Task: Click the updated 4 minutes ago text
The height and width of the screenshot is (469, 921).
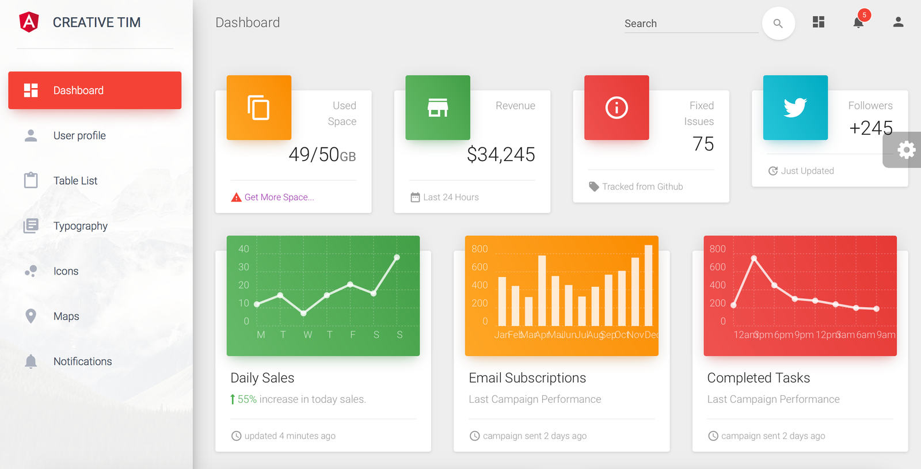Action: point(290,436)
